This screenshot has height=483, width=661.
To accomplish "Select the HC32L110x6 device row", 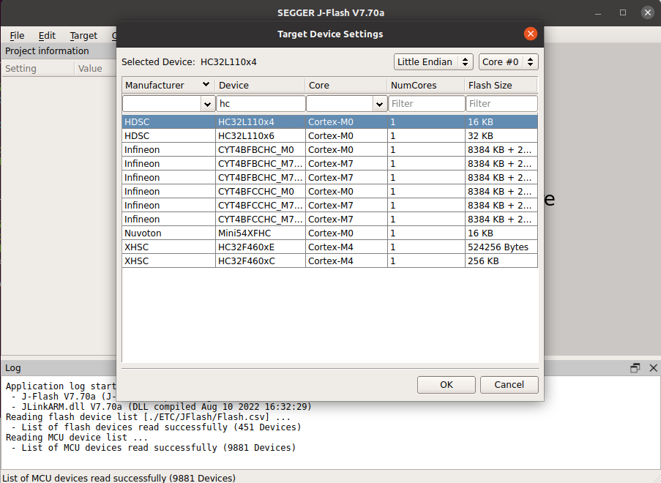I will (330, 135).
